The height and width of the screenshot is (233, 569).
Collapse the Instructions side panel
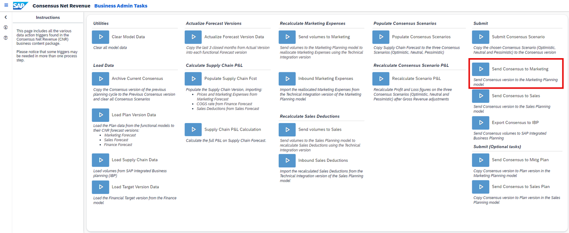[x=6, y=17]
